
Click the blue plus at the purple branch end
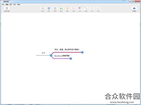point(71,59)
